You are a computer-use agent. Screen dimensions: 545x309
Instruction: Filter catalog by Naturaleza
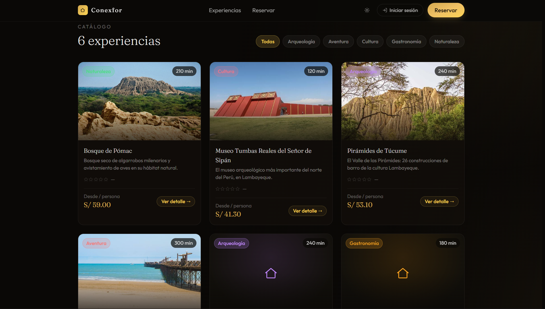[447, 42]
